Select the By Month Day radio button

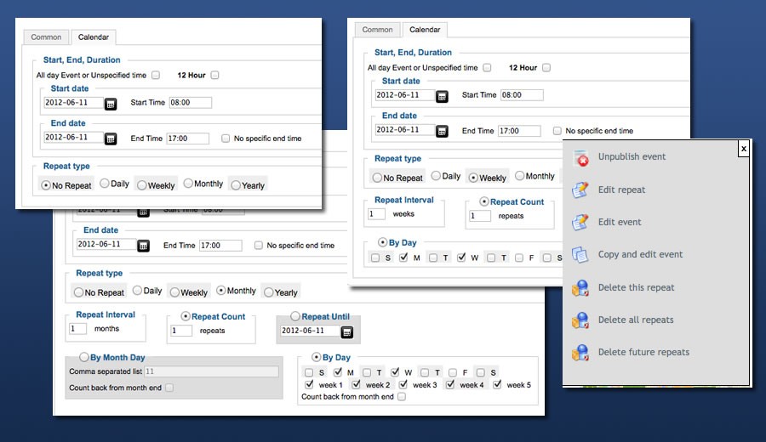point(84,358)
